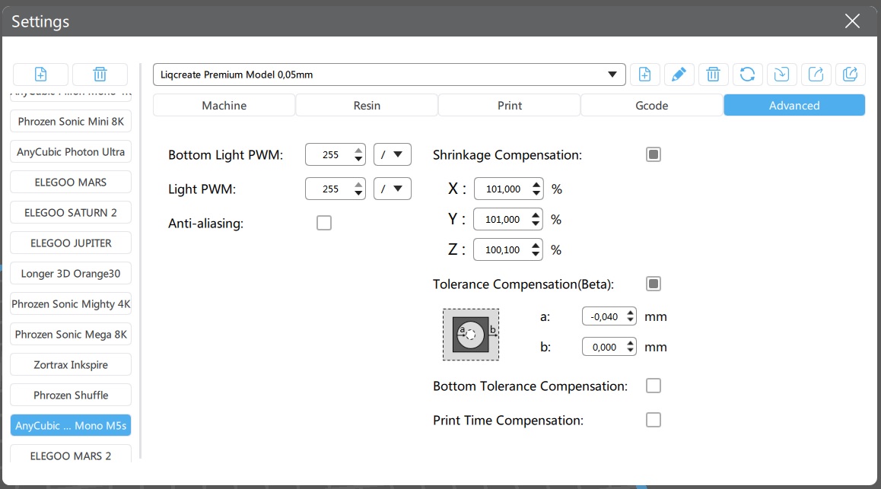
Task: Export all profiles with stacked-arrow icon
Action: coord(850,74)
